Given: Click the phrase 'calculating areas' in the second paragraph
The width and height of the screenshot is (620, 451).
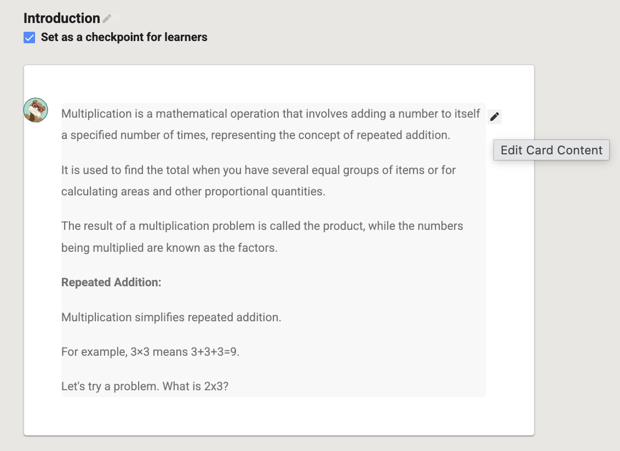Looking at the screenshot, I should (x=105, y=192).
